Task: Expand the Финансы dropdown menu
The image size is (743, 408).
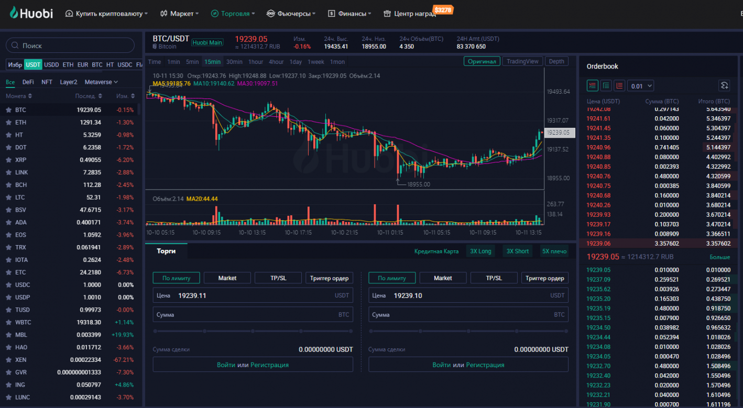Action: (x=349, y=14)
